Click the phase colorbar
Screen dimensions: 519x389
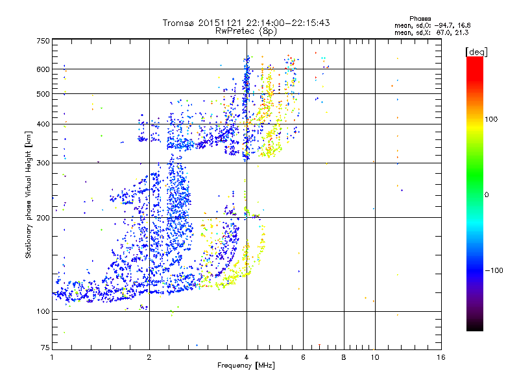[x=475, y=193]
